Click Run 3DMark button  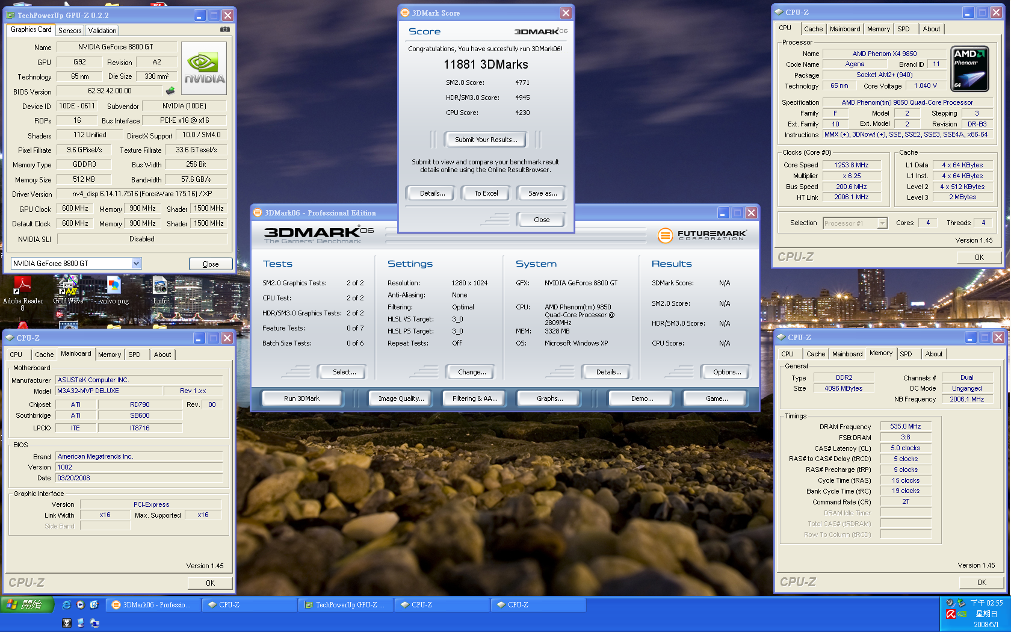301,398
